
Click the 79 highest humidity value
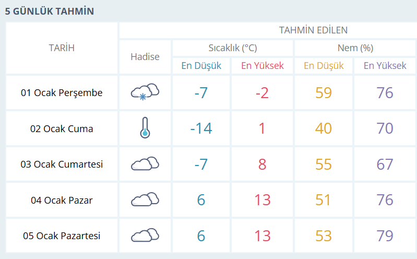(385, 236)
